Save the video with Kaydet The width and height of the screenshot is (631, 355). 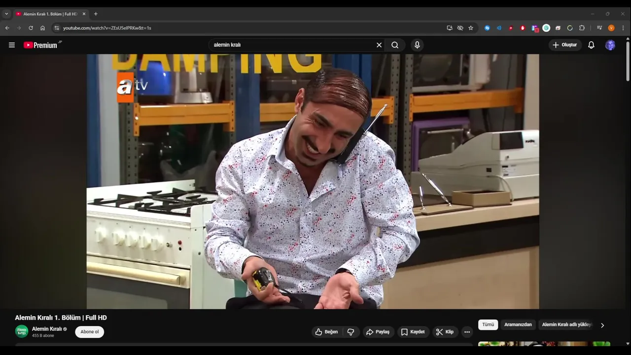coord(413,332)
